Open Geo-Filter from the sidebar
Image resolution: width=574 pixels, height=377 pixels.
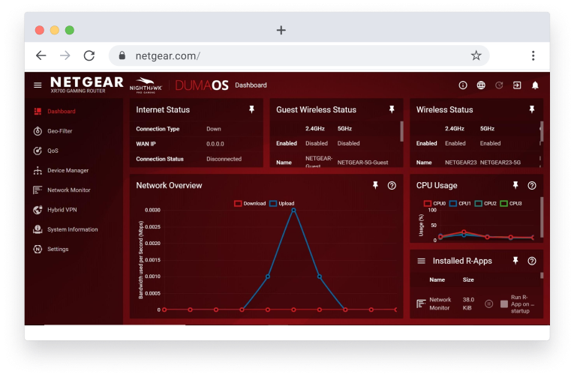click(x=60, y=131)
